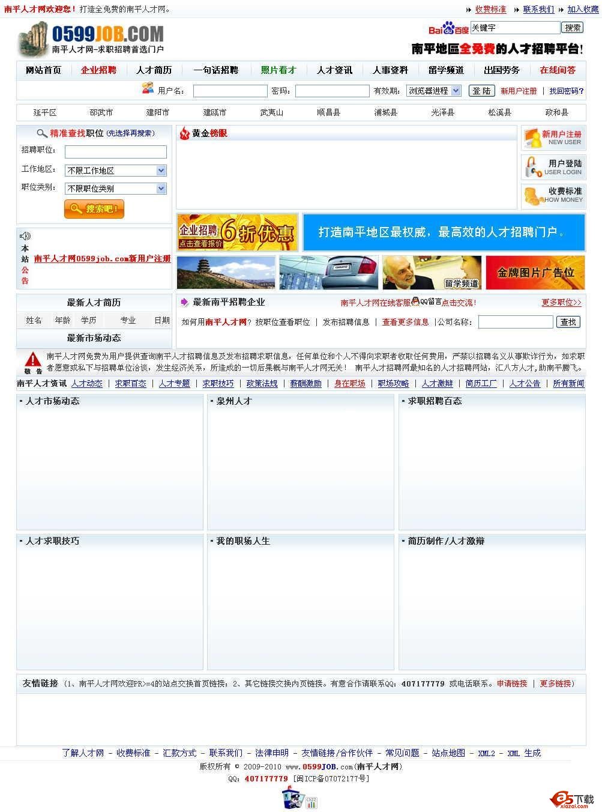Open the 职位类别 不限职位类别 dropdown
Viewport: 602px width, 812px height.
coord(116,189)
